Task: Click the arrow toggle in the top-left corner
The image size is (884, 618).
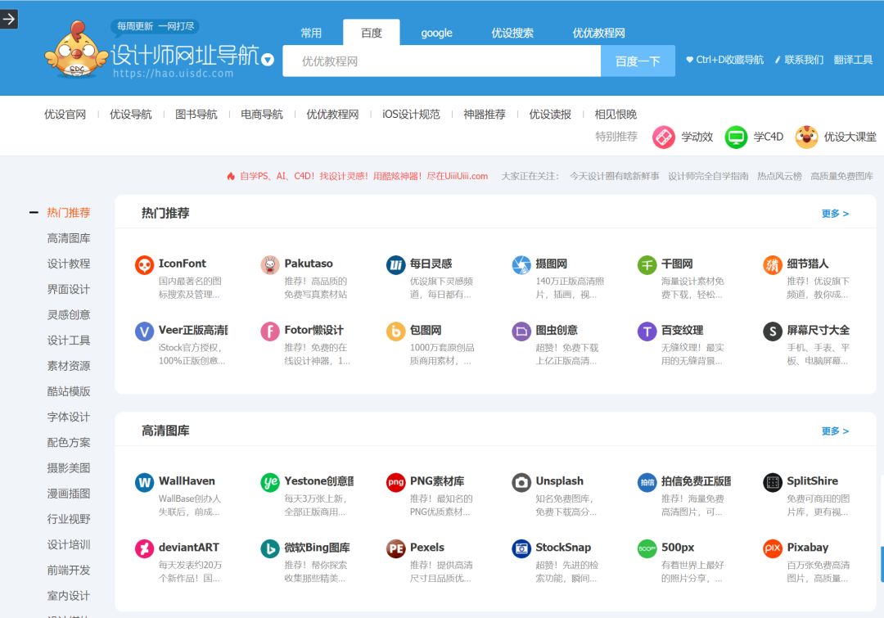Action: [x=9, y=19]
